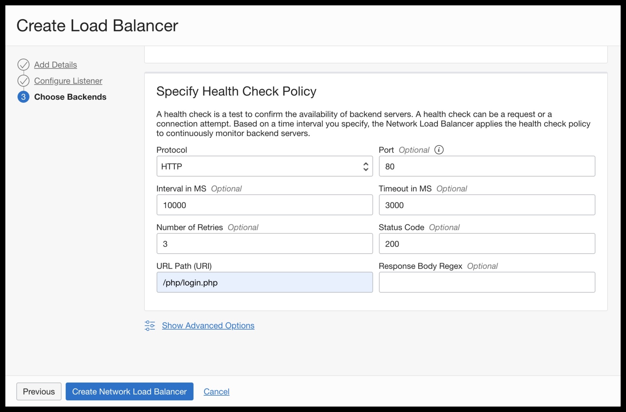Click Create Network Load Balancer

coord(129,391)
